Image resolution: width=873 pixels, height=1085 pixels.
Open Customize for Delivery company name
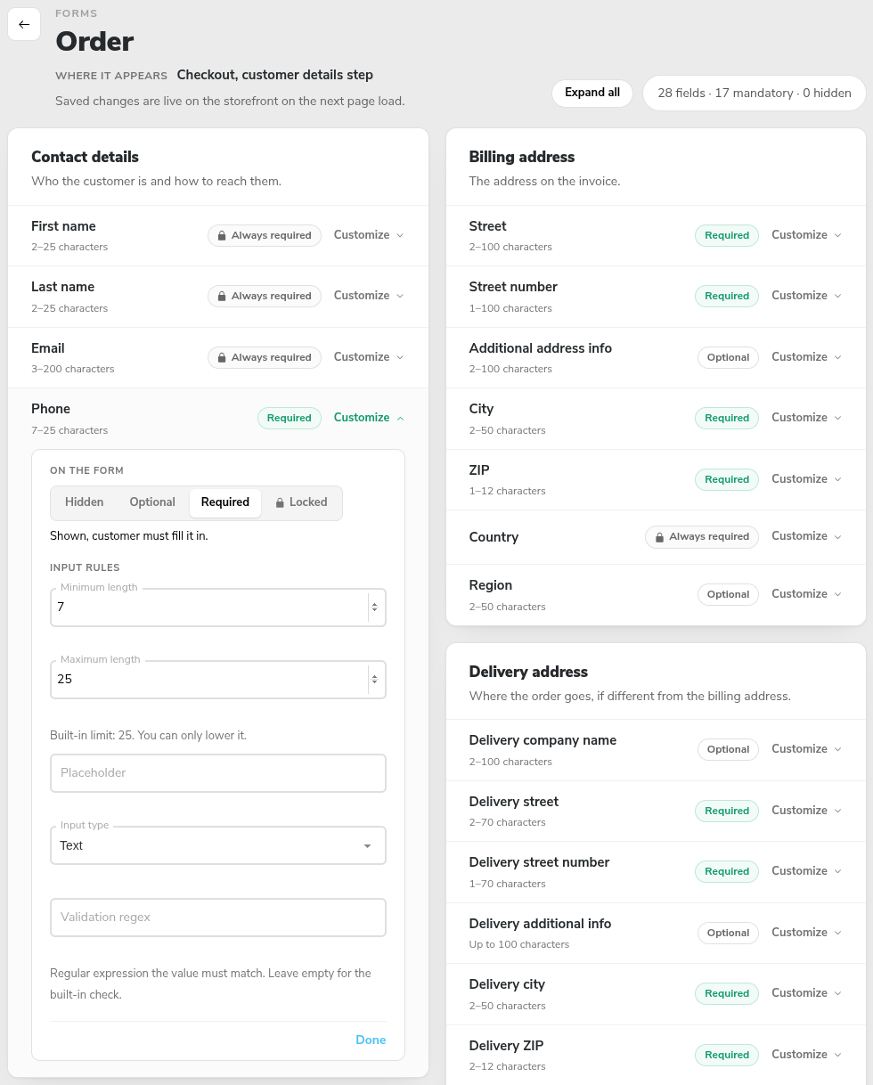click(806, 749)
